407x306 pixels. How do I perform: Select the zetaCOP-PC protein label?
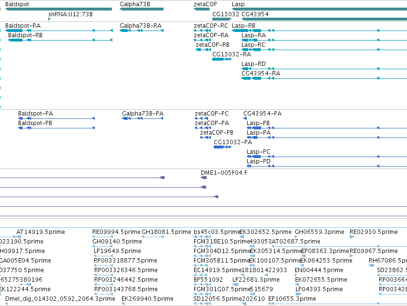(x=211, y=114)
